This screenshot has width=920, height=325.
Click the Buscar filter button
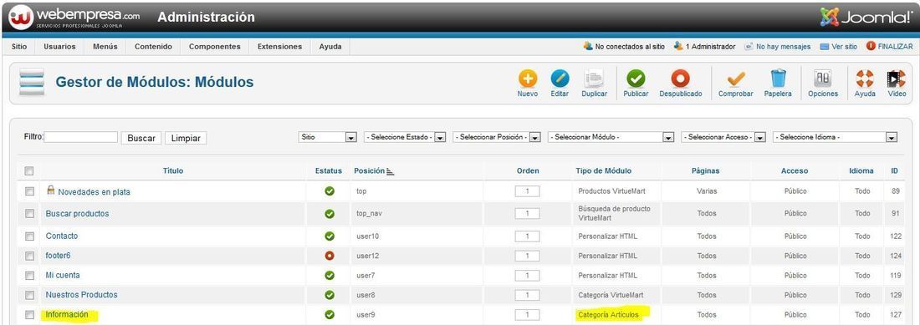click(x=141, y=138)
